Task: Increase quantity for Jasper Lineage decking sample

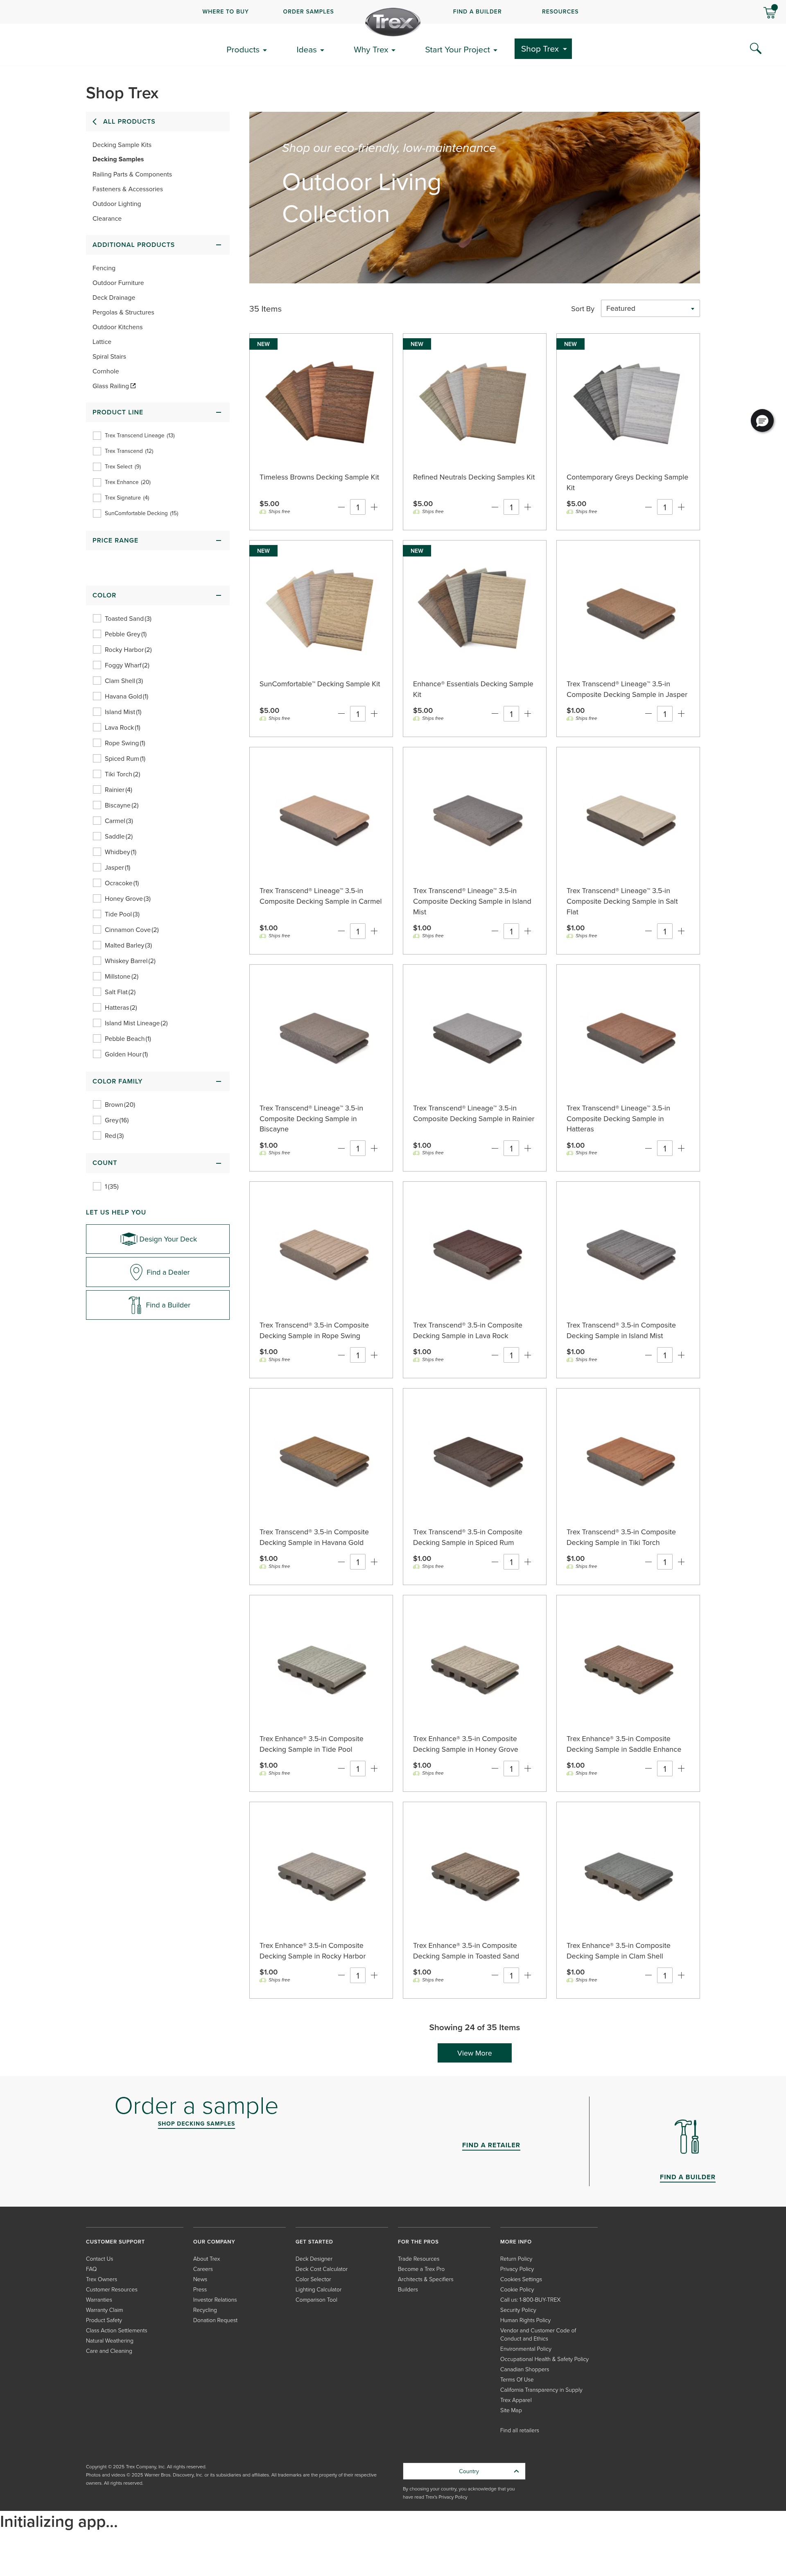Action: tap(681, 714)
